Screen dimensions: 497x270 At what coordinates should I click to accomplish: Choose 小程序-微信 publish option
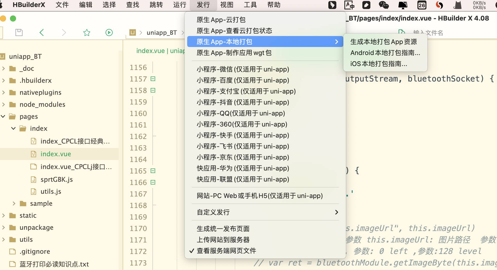point(243,69)
